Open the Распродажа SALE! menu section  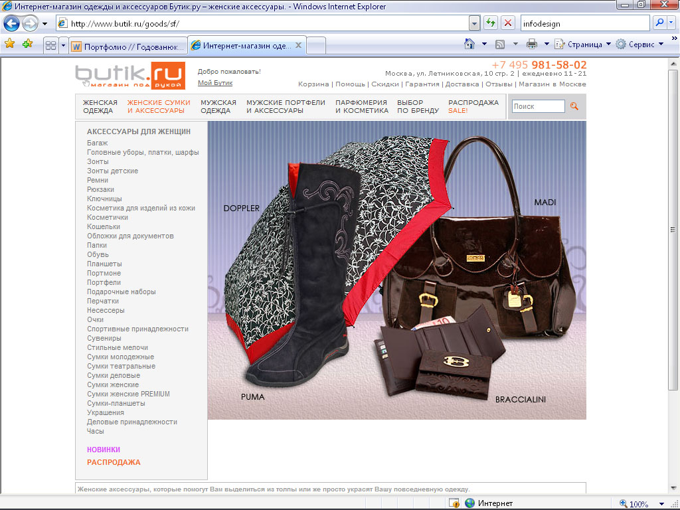pos(473,107)
